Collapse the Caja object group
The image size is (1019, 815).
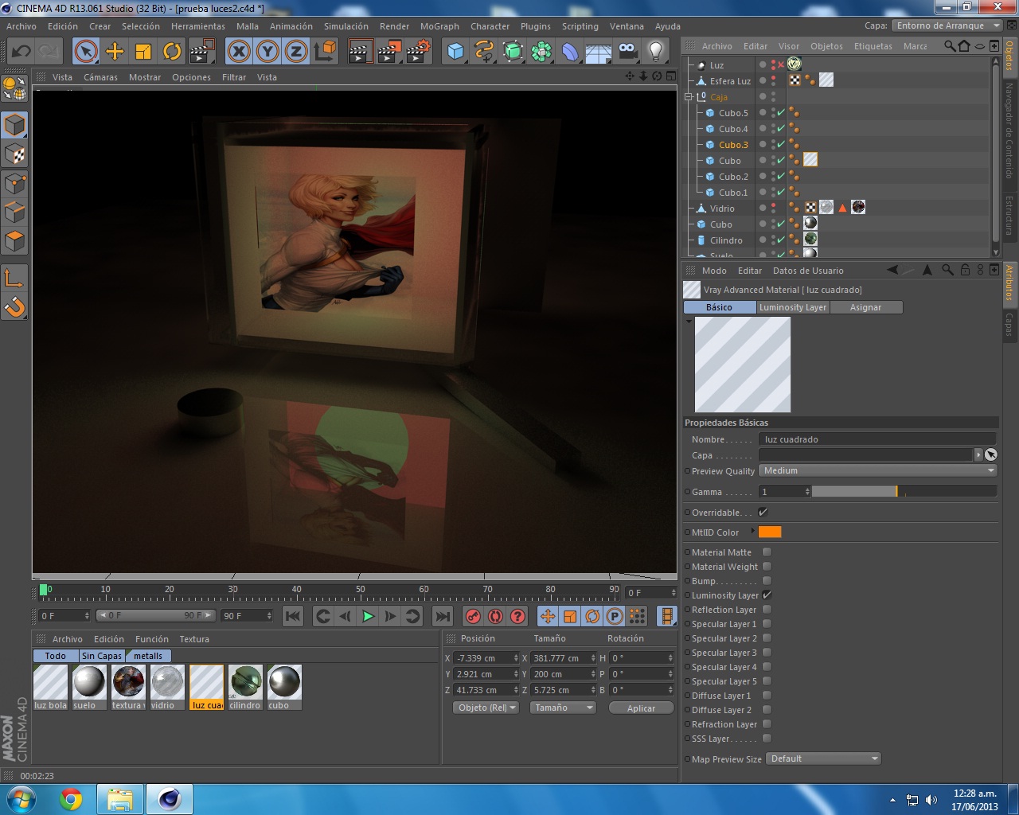pos(689,97)
